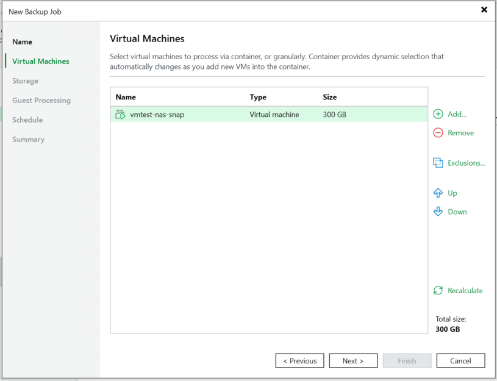497x381 pixels.
Task: Click the Up label
Action: pos(452,193)
